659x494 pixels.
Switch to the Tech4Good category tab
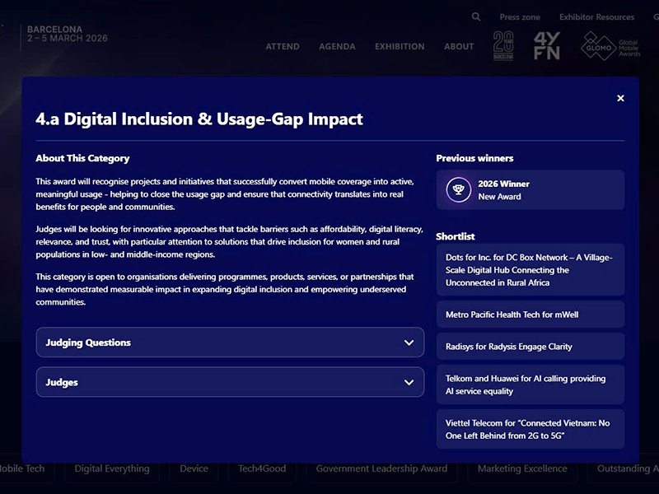click(x=262, y=468)
